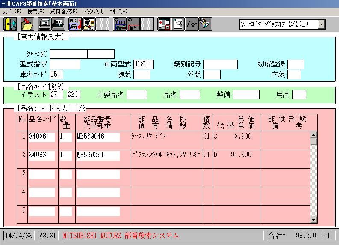Click row 5 part number empty field
The height and width of the screenshot is (245, 339).
pyautogui.click(x=98, y=212)
